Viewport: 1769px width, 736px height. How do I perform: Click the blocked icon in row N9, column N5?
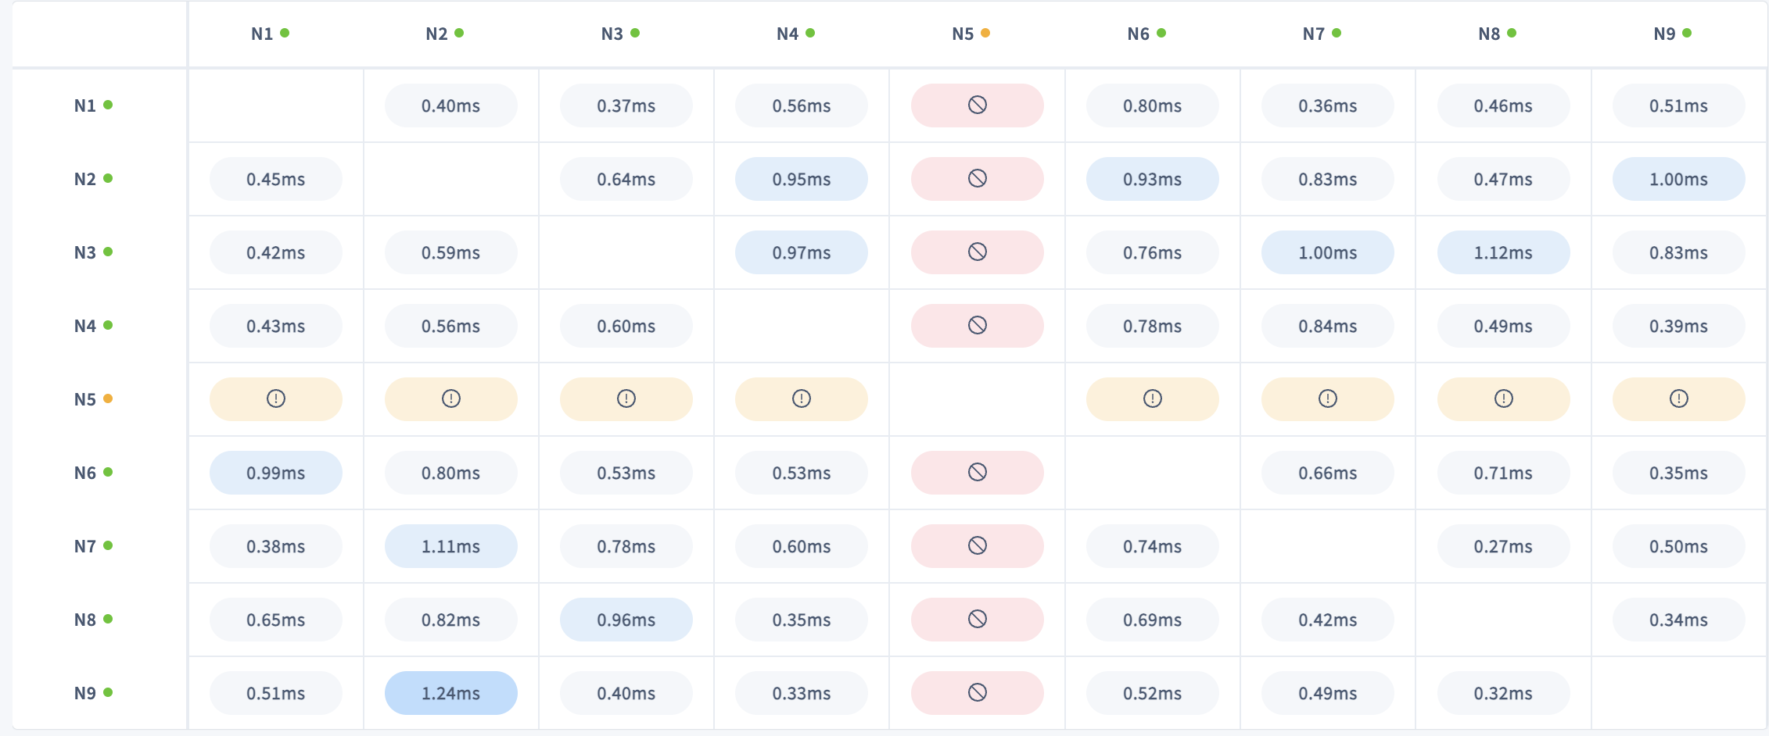point(977,693)
